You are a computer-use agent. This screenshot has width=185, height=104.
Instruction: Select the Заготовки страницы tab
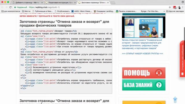(x=94, y=3)
